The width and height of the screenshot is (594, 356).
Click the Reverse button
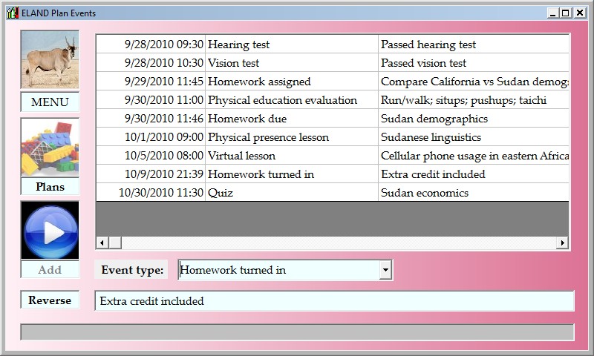click(50, 300)
